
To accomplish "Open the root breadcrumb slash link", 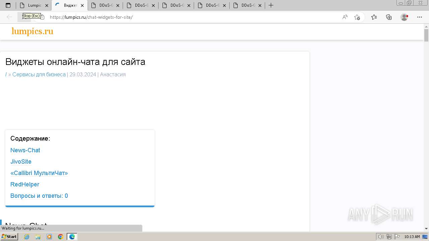I will 6,74.
